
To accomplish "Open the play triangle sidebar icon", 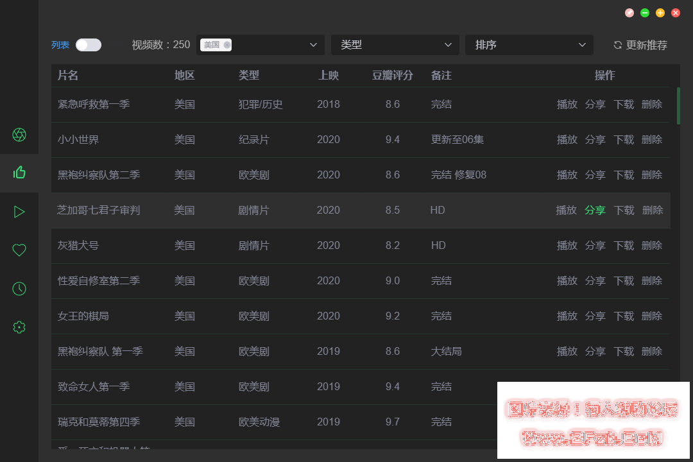I will (19, 212).
